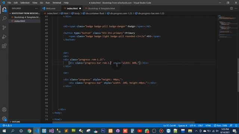
Task: Open the Search view in activity bar
Action: pos(4,19)
